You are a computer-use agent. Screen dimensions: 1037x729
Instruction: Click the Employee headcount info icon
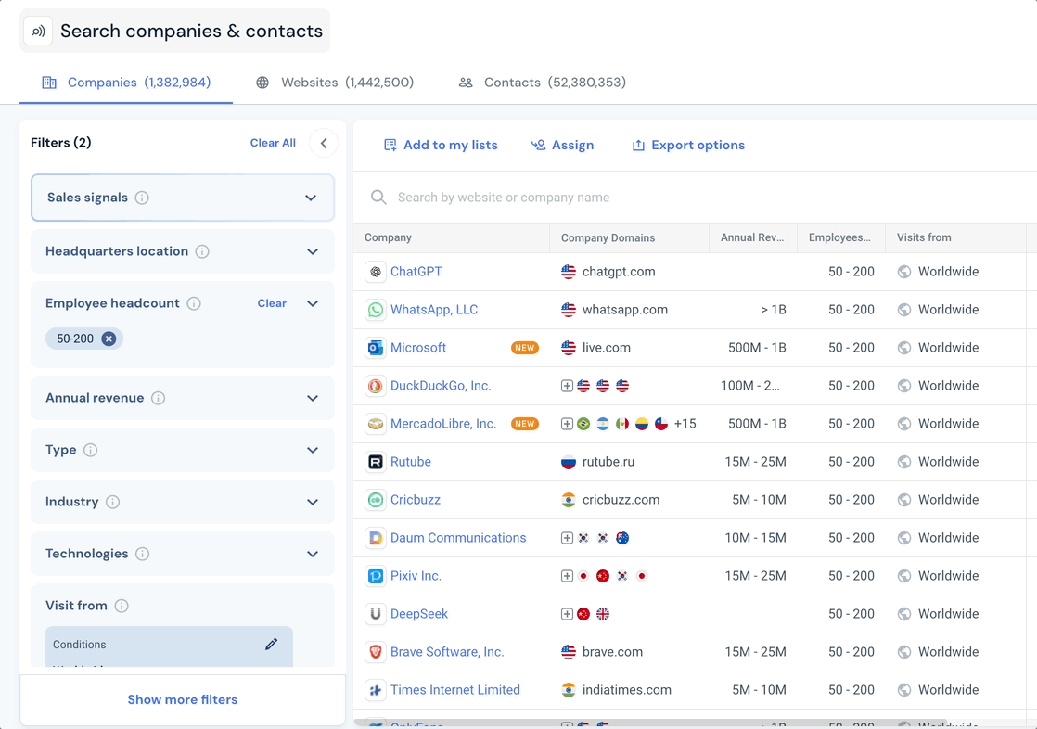(194, 303)
